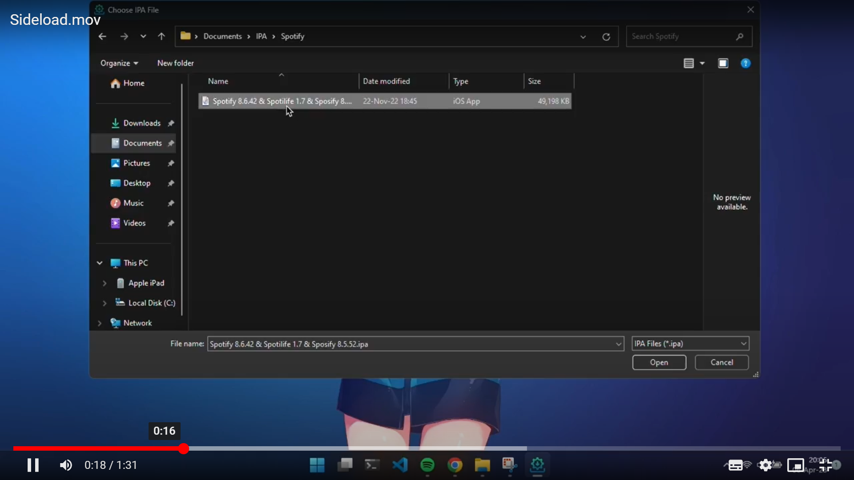
Task: Go up one folder level
Action: click(161, 36)
